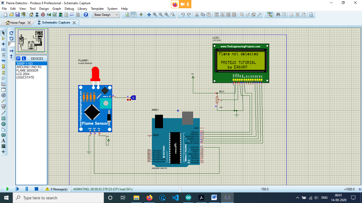Open the Base Design variant dropdown
This screenshot has height=203, width=362.
[x=107, y=15]
